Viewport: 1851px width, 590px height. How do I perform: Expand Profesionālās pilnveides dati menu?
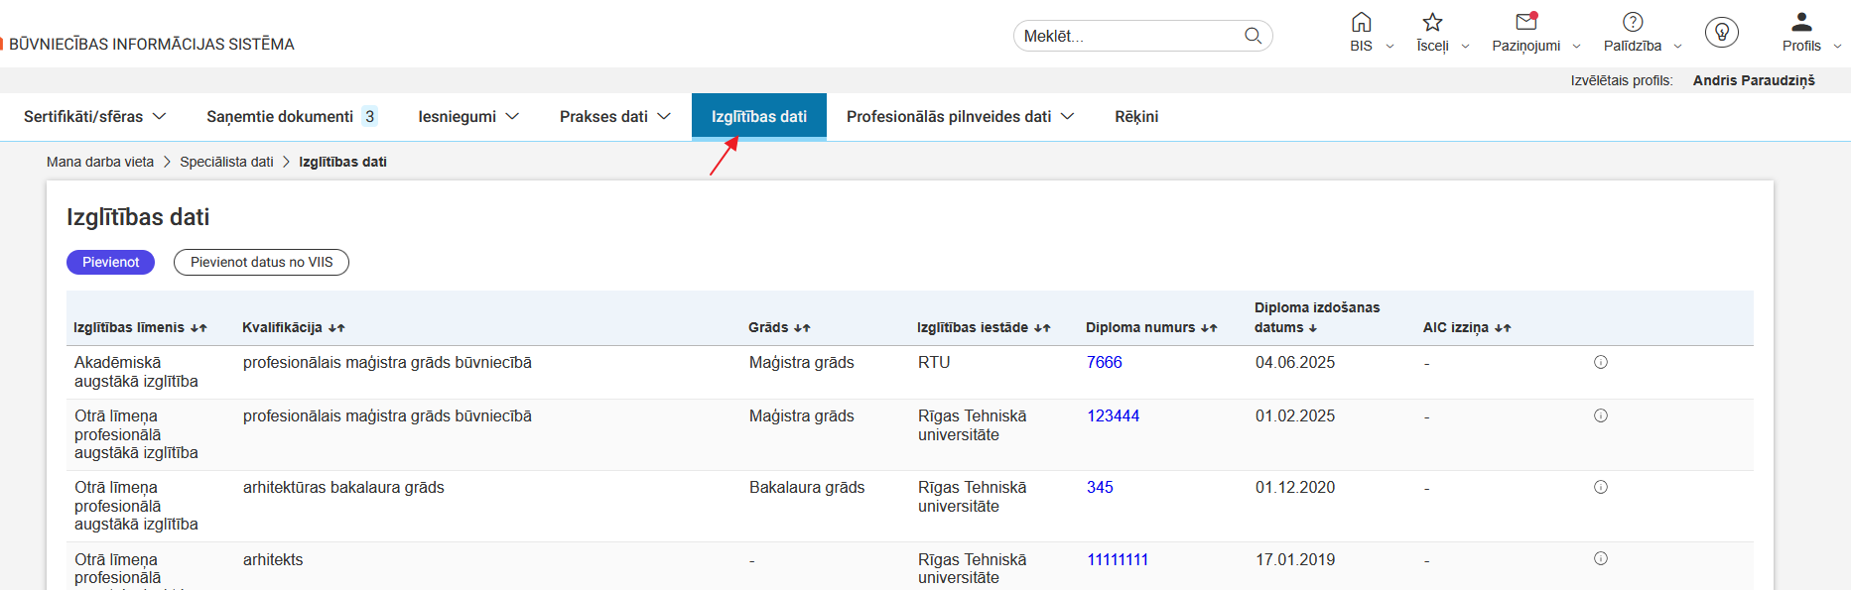tap(961, 117)
